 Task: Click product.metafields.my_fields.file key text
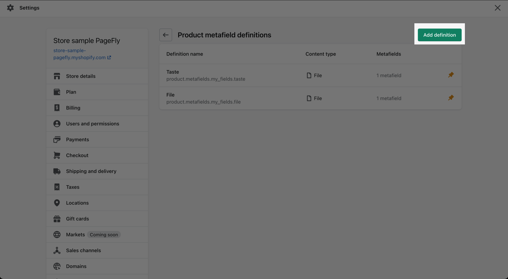(203, 102)
